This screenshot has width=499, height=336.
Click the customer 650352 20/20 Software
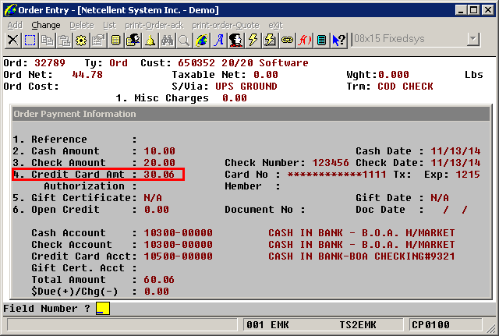243,63
